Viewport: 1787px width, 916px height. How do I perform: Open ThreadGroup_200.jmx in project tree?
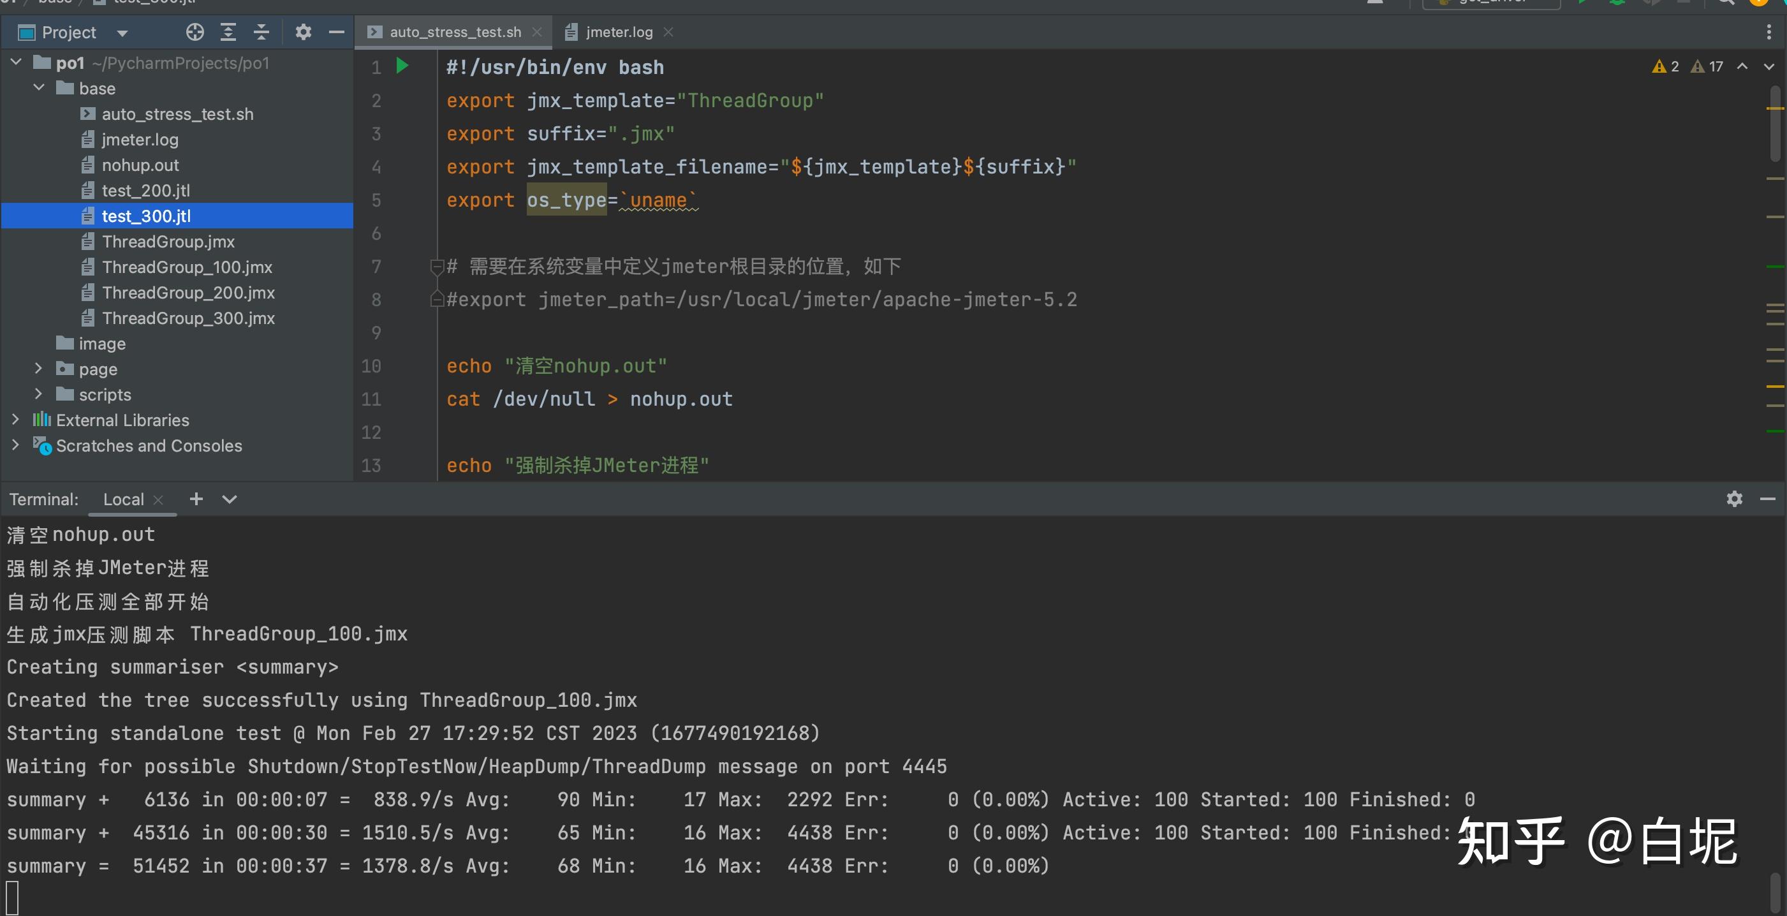point(188,293)
